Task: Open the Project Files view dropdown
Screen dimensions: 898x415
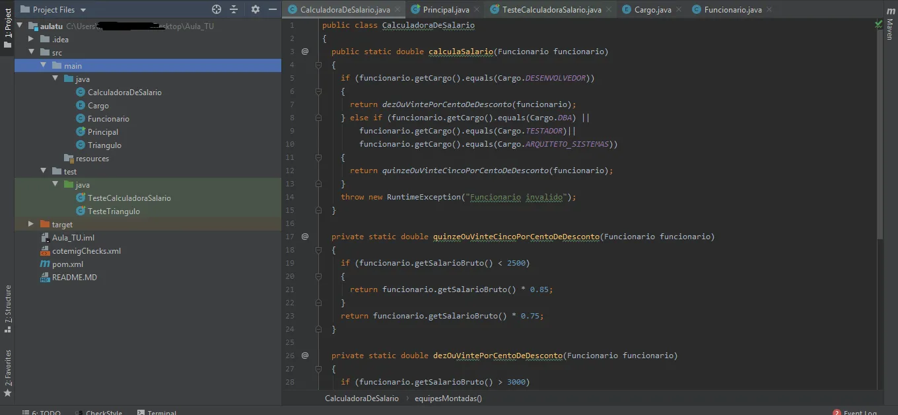Action: [x=83, y=10]
